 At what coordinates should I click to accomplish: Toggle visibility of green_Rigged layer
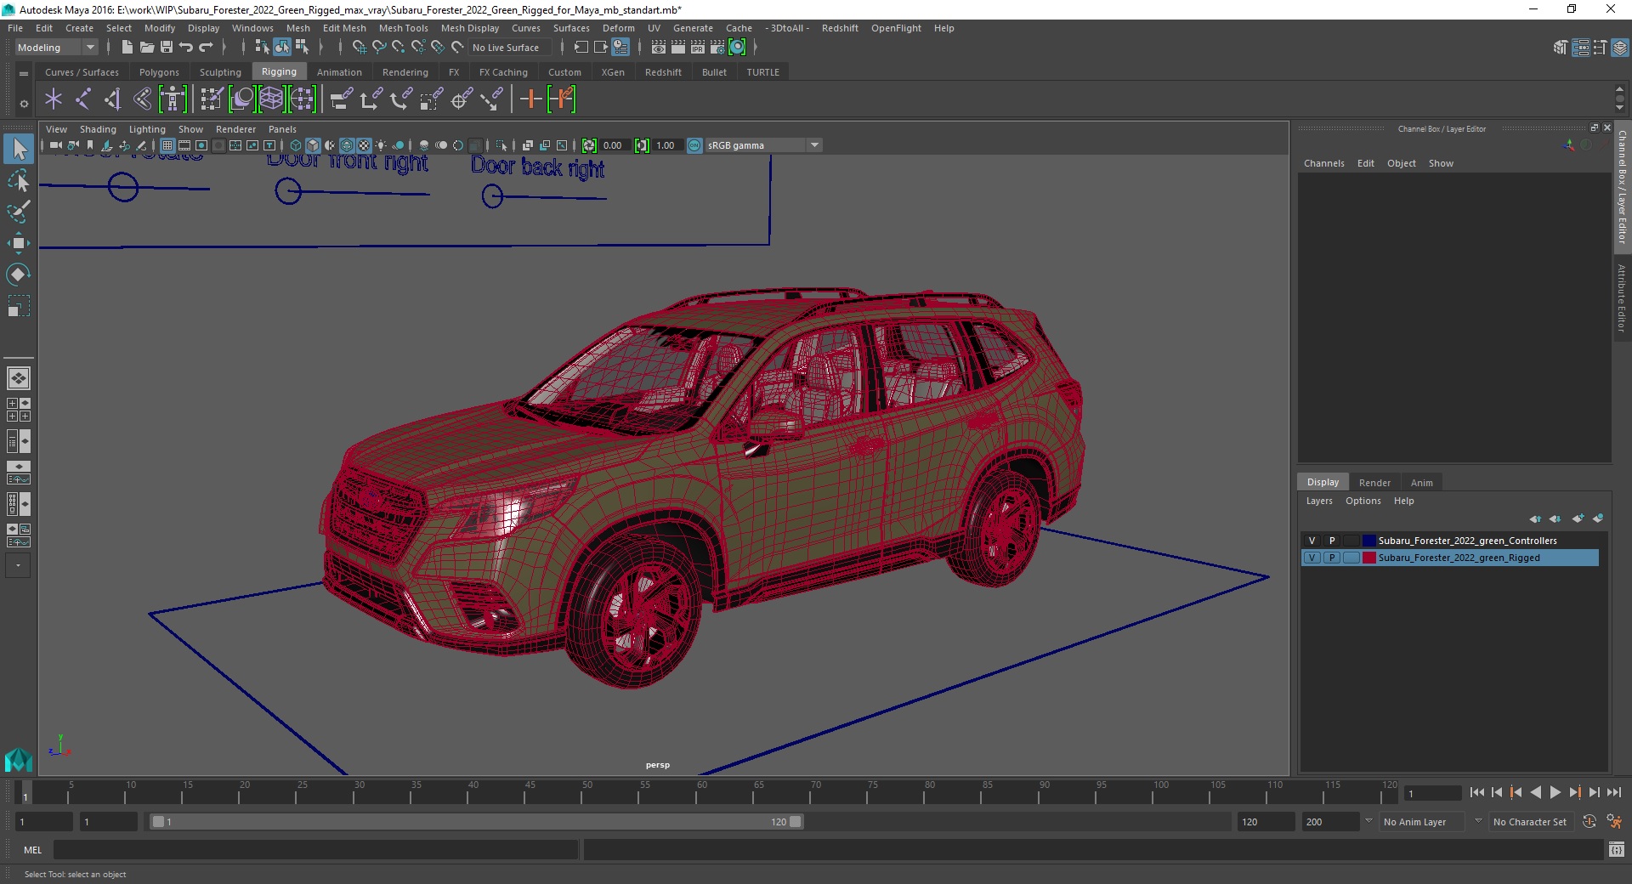point(1312,558)
